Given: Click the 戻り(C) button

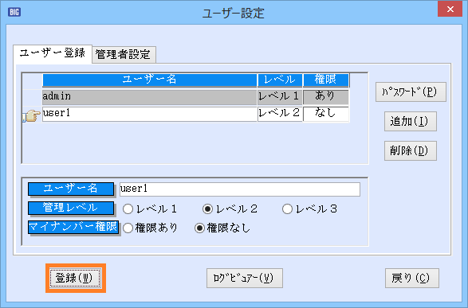Looking at the screenshot, I should point(412,279).
